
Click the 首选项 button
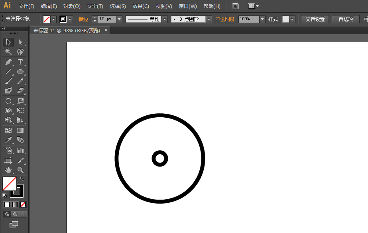click(346, 19)
